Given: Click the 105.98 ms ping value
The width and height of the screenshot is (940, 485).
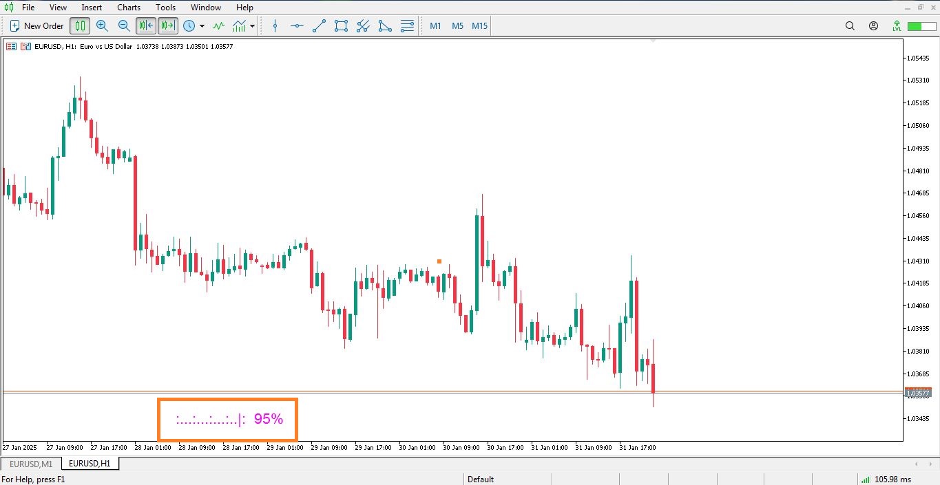Looking at the screenshot, I should point(893,479).
